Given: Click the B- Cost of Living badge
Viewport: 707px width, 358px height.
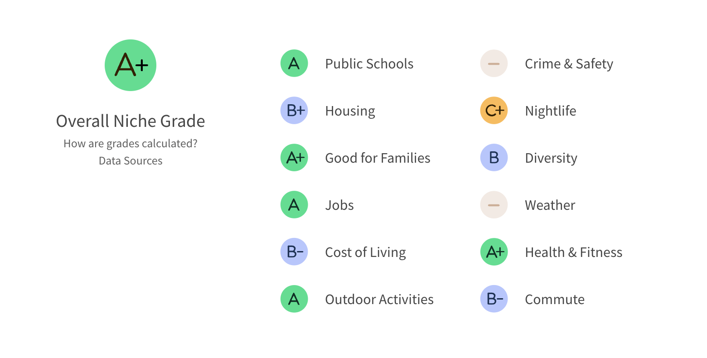Looking at the screenshot, I should pos(294,252).
